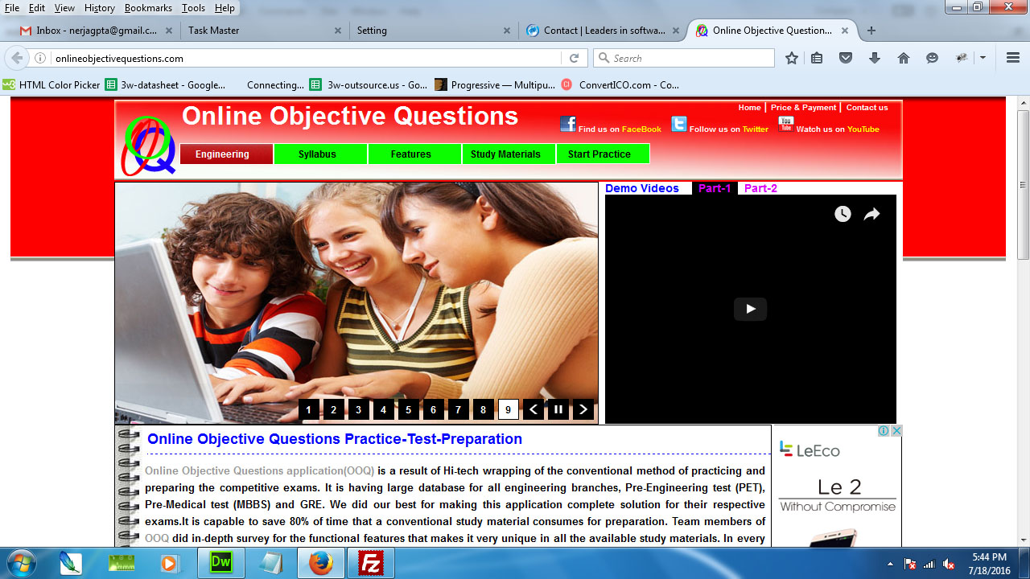Click the address bar URL field
This screenshot has width=1030, height=579.
coord(306,58)
